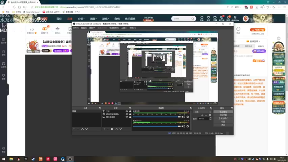Expand the collapsed left sidebar handle
Screen dimensions: 288x162
(7, 90)
